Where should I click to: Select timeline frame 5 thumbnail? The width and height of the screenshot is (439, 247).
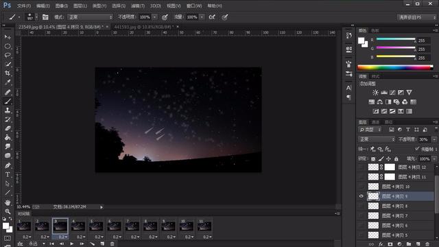[96, 226]
